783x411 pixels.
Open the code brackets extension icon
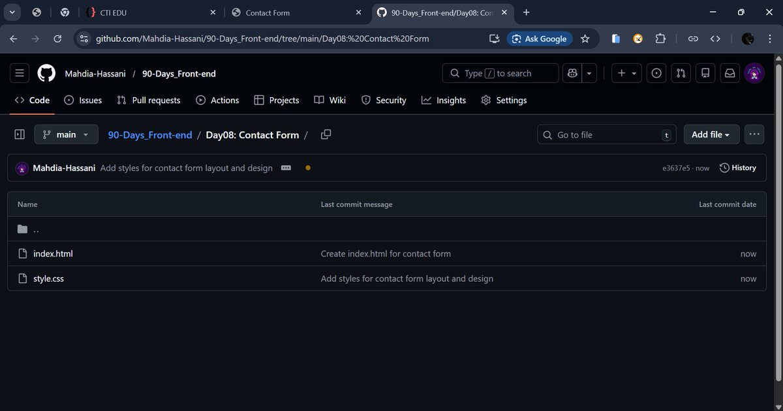pyautogui.click(x=715, y=39)
